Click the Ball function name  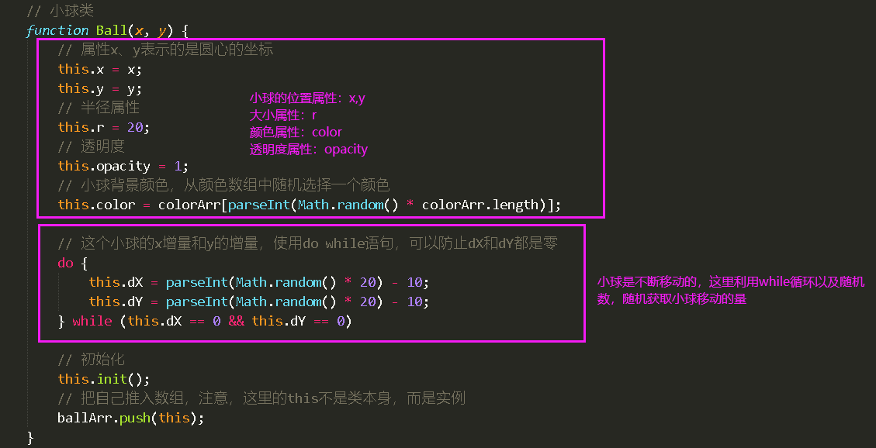point(112,30)
